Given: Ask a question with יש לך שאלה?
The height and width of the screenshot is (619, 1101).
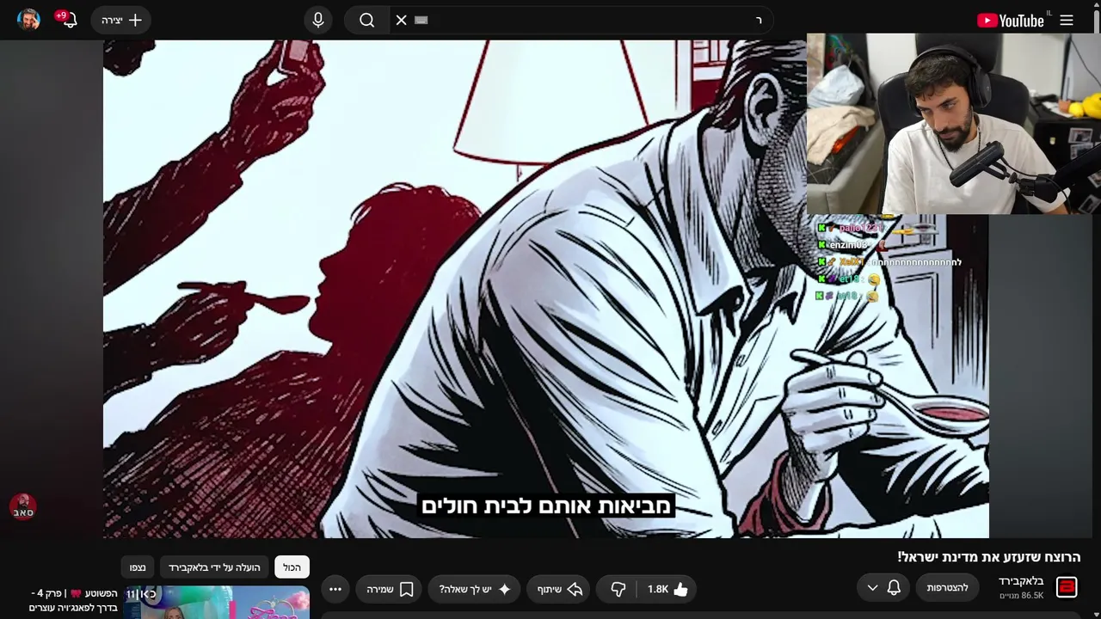Looking at the screenshot, I should click(475, 589).
